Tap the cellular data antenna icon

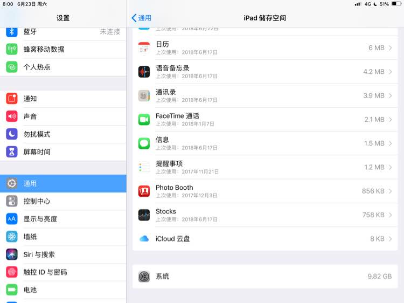[12, 49]
